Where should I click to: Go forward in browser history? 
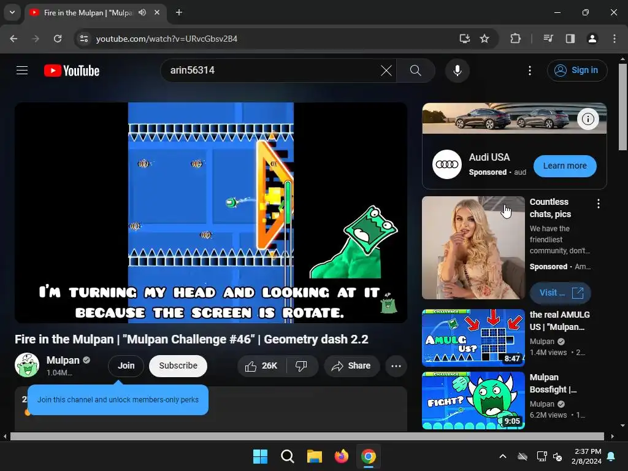tap(36, 39)
